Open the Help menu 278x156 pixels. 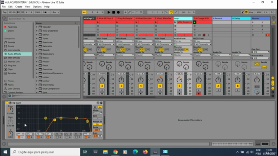[47, 7]
